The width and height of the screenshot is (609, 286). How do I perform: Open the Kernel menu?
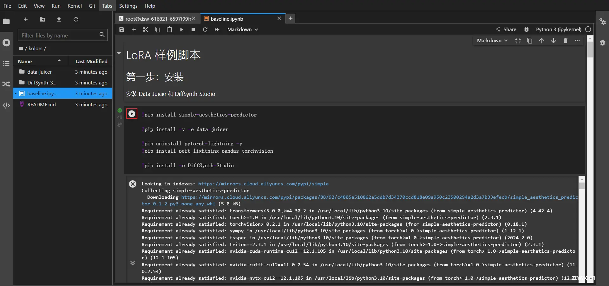point(75,6)
